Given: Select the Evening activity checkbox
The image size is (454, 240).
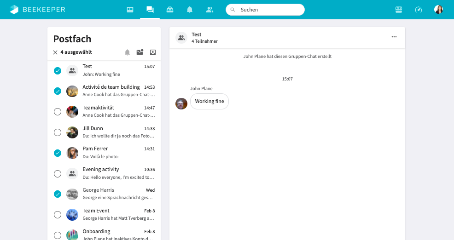Looking at the screenshot, I should (x=58, y=173).
